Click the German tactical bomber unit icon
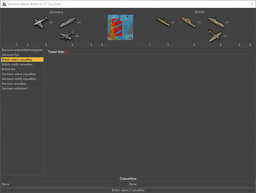Image resolution: width=256 pixels, height=193 pixels. (67, 36)
